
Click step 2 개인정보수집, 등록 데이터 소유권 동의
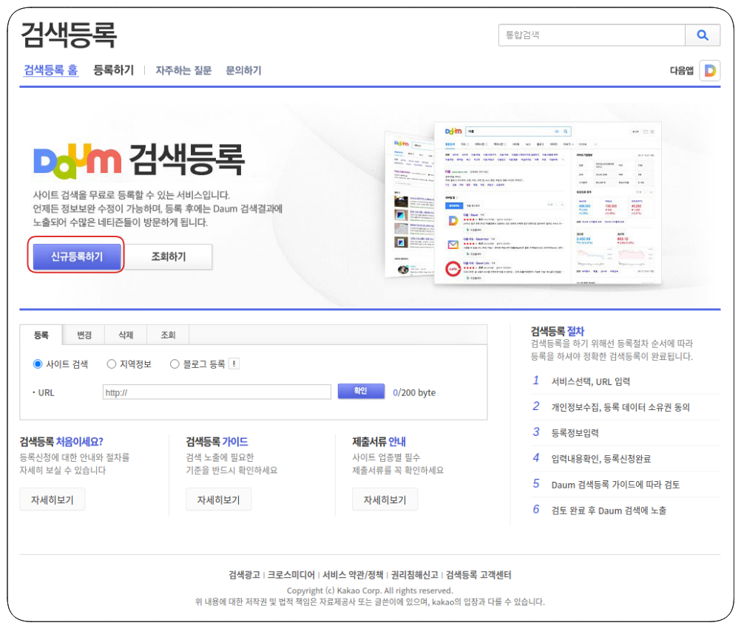620,407
